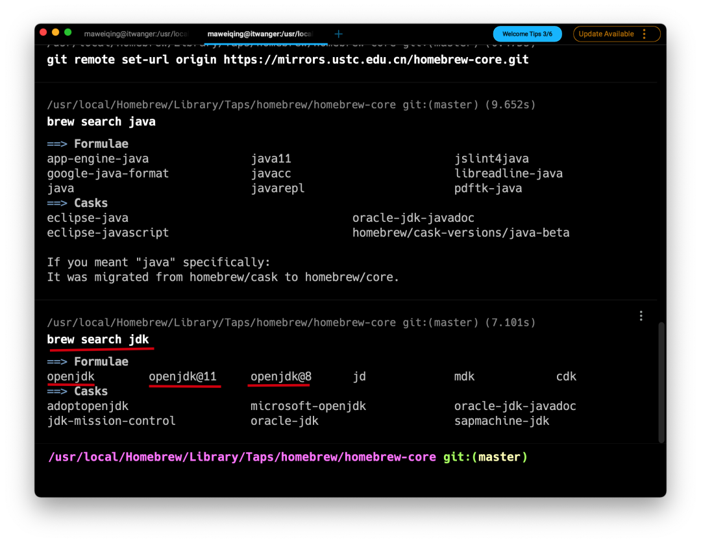Viewport: 701px width, 543px height.
Task: Click 'javarepl' formula result
Action: tap(278, 188)
